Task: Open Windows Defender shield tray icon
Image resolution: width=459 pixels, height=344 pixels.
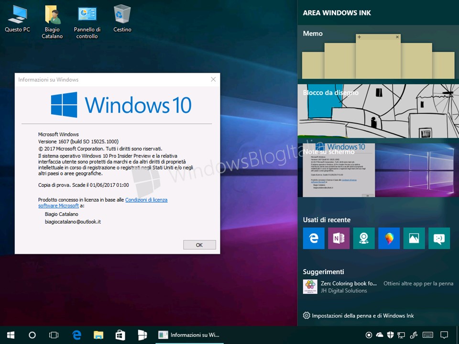Action: point(390,335)
